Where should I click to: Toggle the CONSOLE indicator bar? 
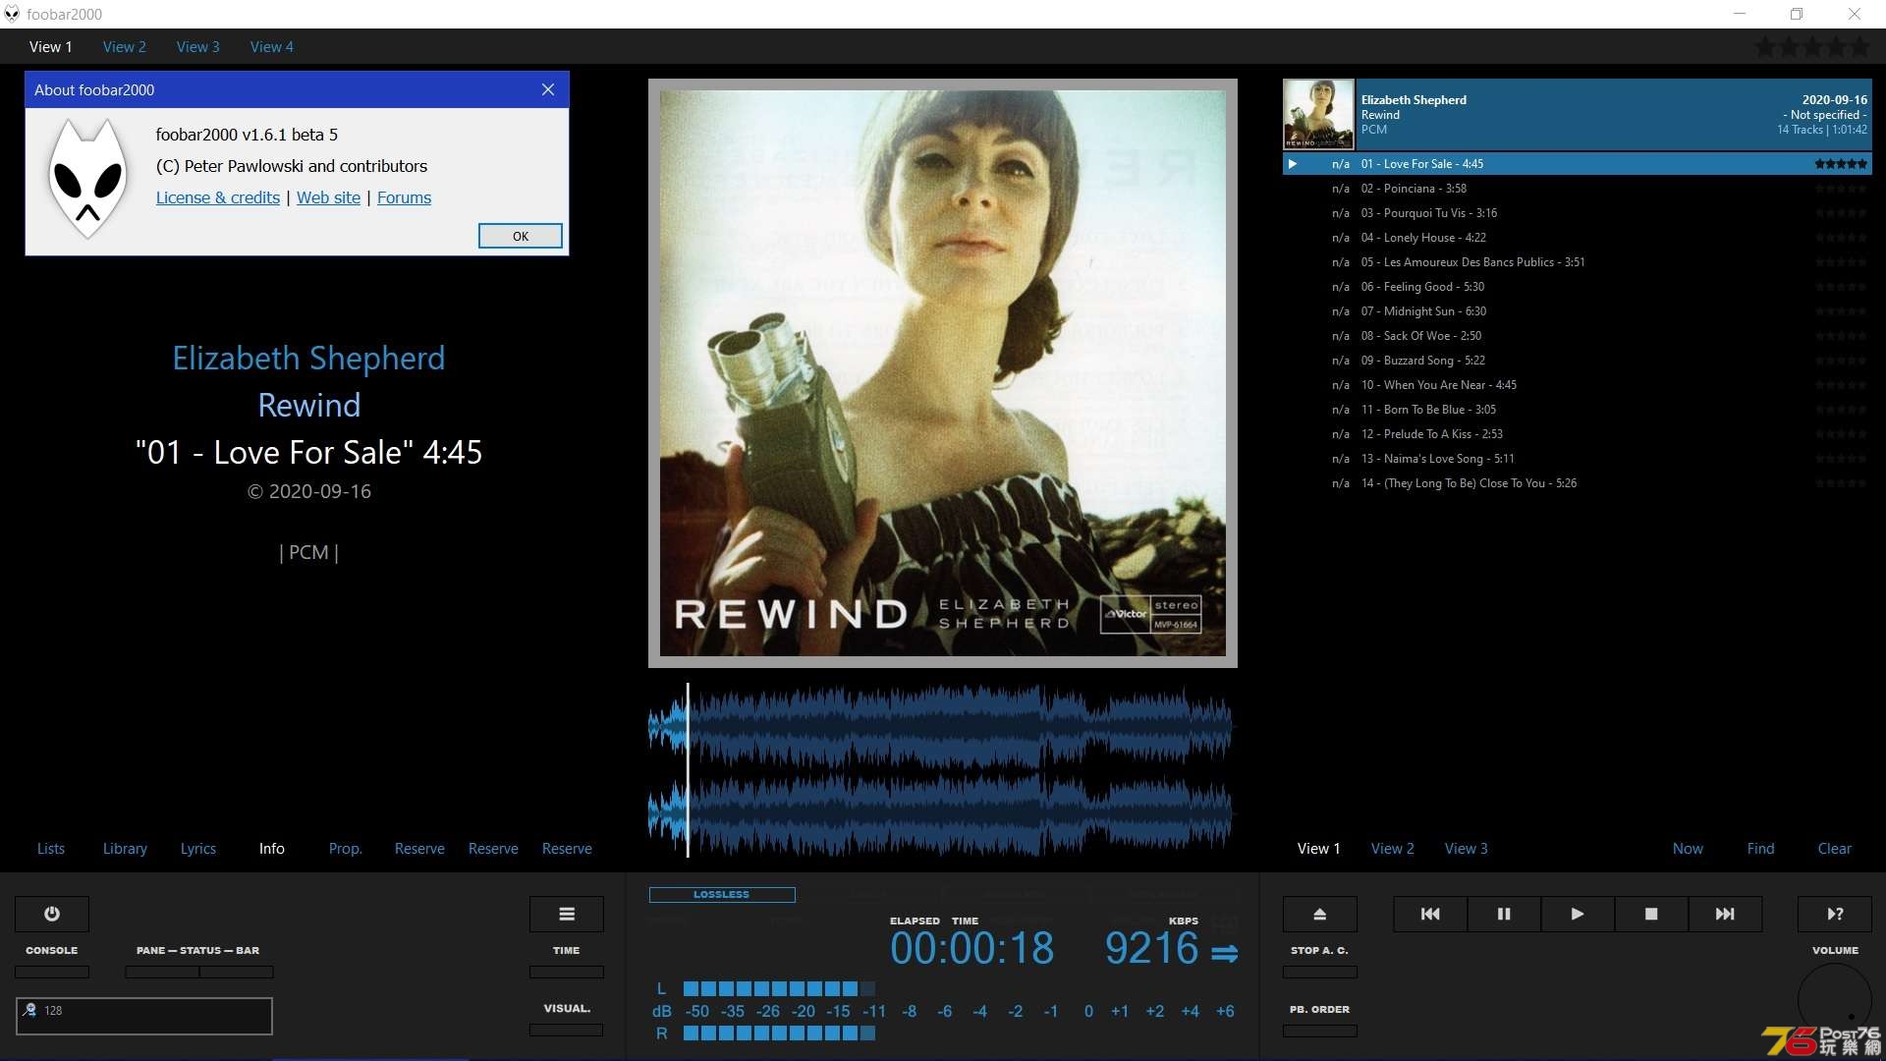coord(52,972)
